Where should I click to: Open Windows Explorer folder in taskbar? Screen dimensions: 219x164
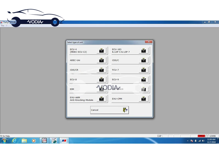click(x=24, y=141)
